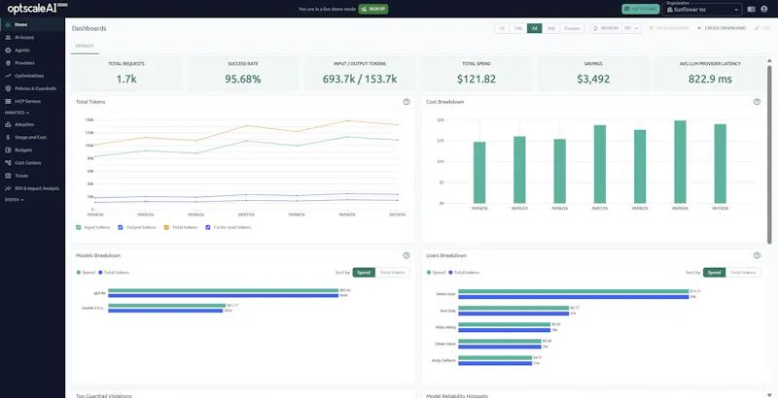Open help for Cost Breakdown chart
The width and height of the screenshot is (778, 398).
click(757, 102)
